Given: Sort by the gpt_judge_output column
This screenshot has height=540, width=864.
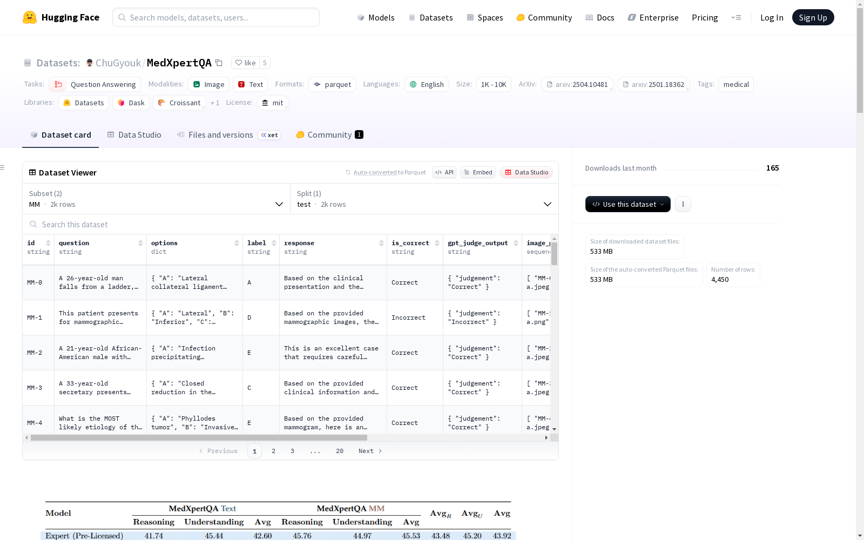Looking at the screenshot, I should coord(516,243).
